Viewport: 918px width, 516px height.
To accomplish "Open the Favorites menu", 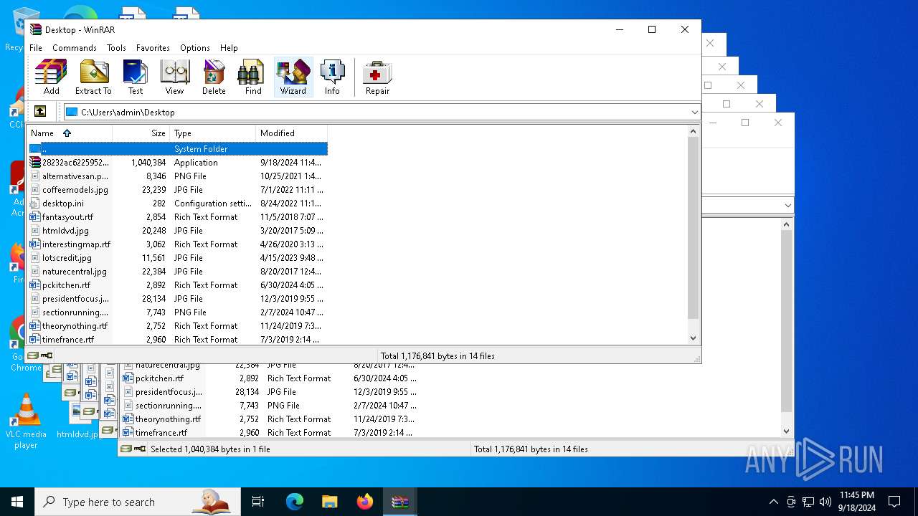I will point(153,48).
